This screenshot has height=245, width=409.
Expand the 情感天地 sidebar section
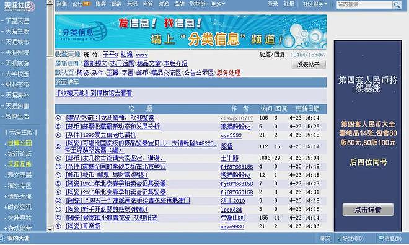[5, 197]
